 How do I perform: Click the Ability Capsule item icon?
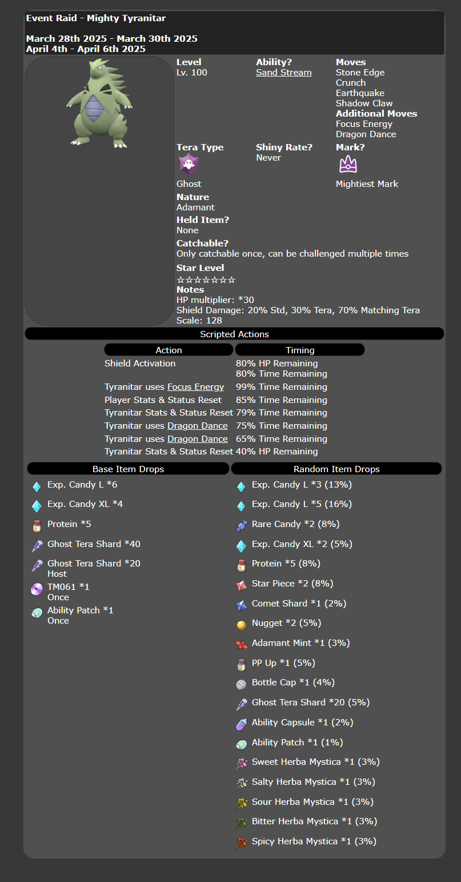(241, 724)
